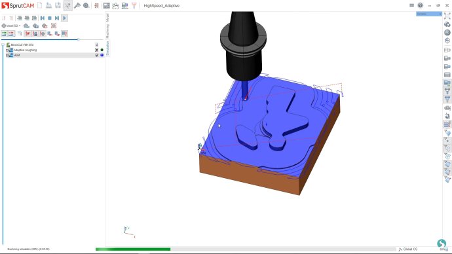Click the green machining simulation progress bar
This screenshot has width=452, height=254.
(133, 249)
